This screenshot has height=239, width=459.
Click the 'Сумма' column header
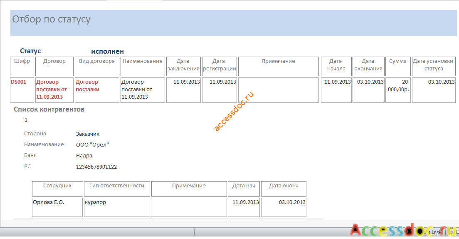(398, 66)
